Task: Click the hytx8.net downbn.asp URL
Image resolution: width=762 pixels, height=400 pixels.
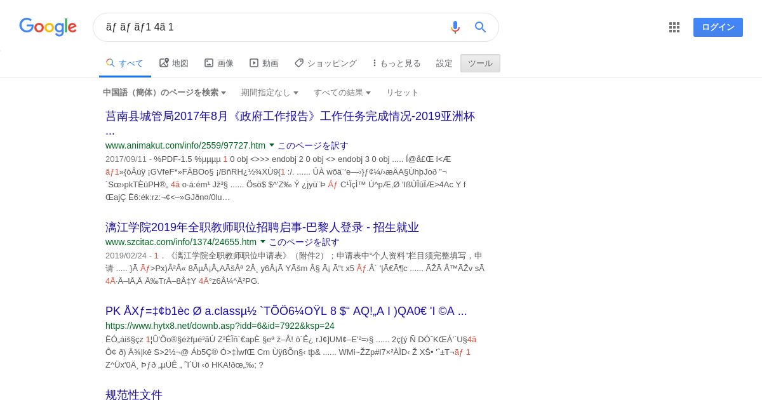Action: (x=220, y=326)
